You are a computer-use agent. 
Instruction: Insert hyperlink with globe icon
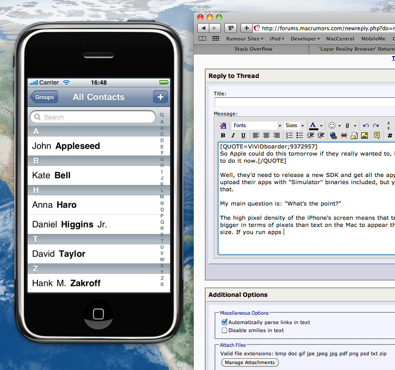coord(333,136)
